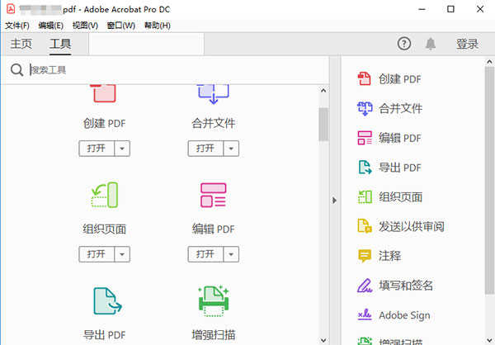Viewport: 495px width, 345px height.
Task: Select Adobe Sign icon in sidebar
Action: click(x=365, y=314)
